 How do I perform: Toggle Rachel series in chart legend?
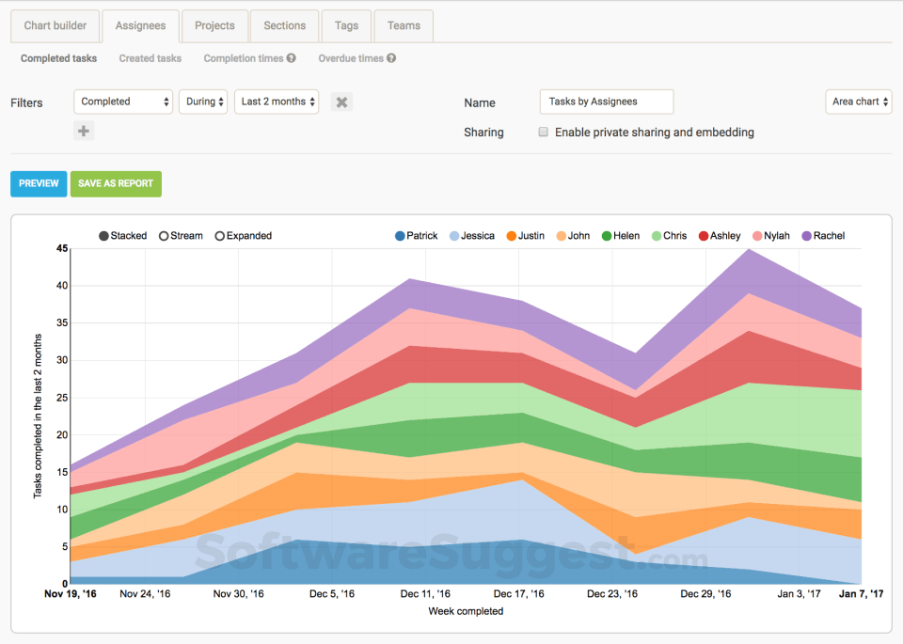click(x=821, y=236)
